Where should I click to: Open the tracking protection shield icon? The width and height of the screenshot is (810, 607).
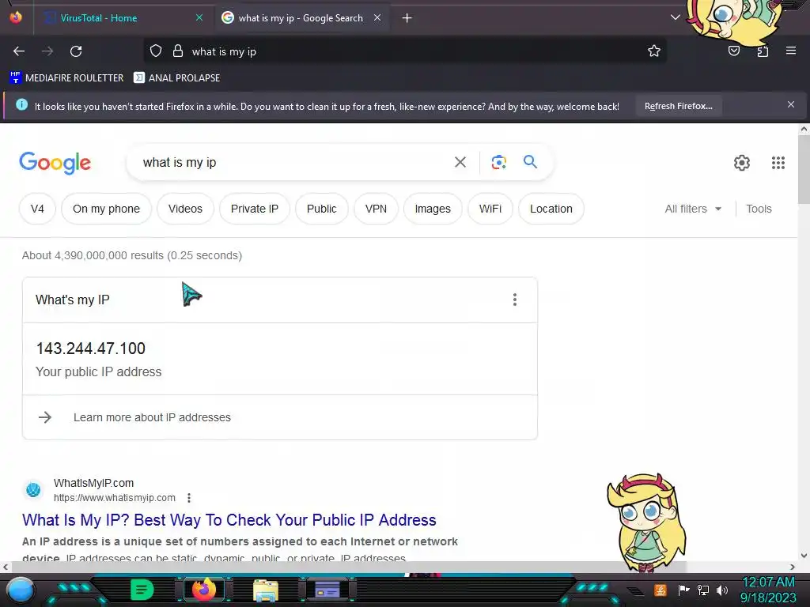[x=156, y=51]
